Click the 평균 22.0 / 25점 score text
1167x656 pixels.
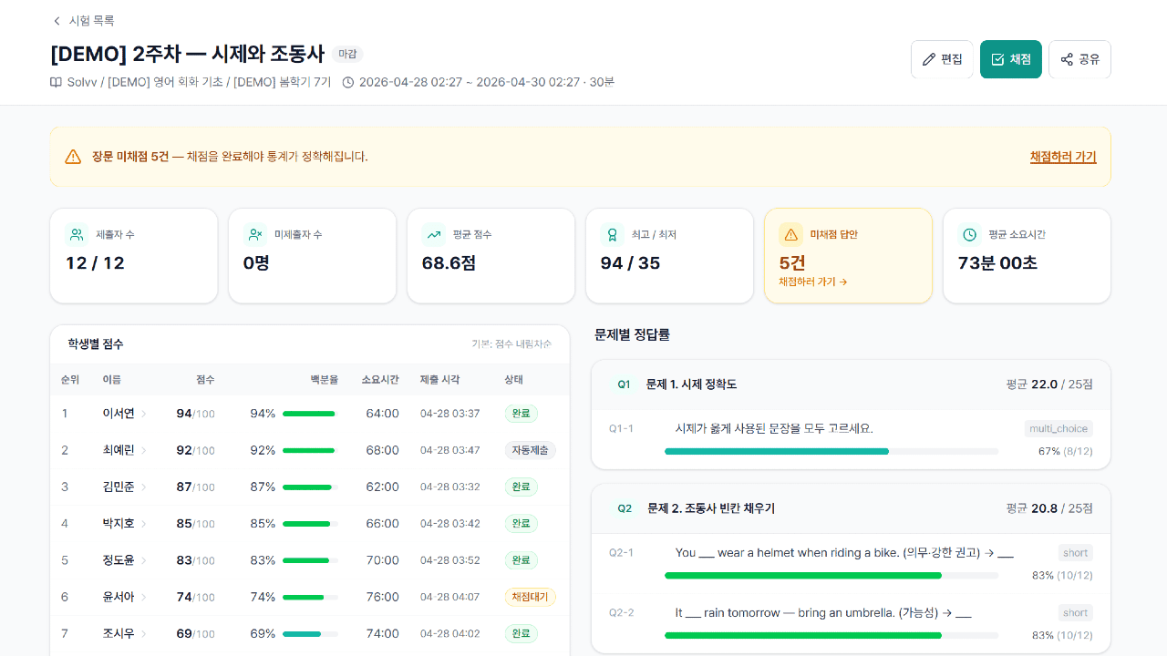[1049, 384]
